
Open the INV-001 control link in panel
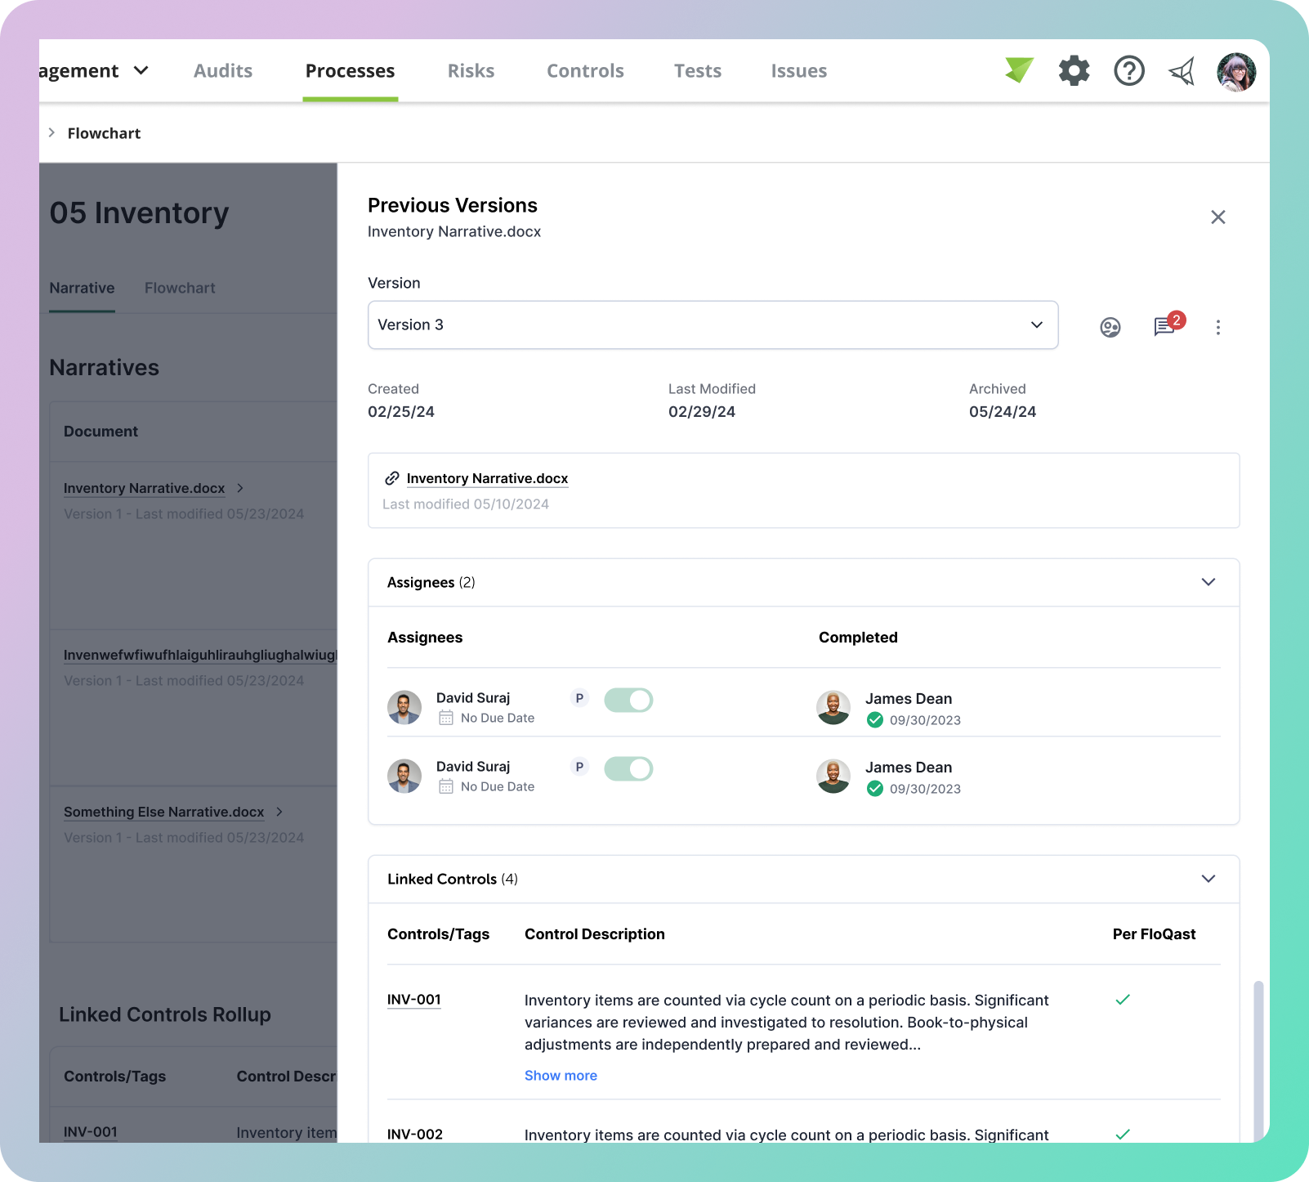[x=414, y=1000]
